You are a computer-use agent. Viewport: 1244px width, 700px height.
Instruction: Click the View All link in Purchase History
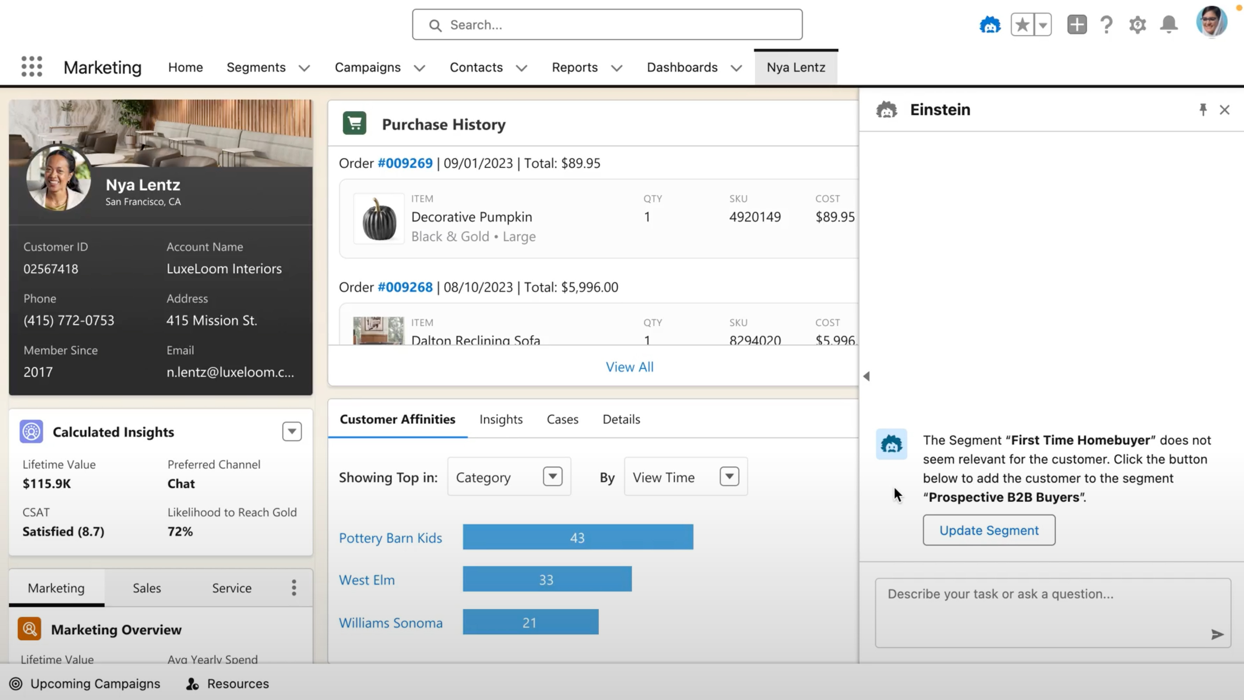[x=629, y=367]
